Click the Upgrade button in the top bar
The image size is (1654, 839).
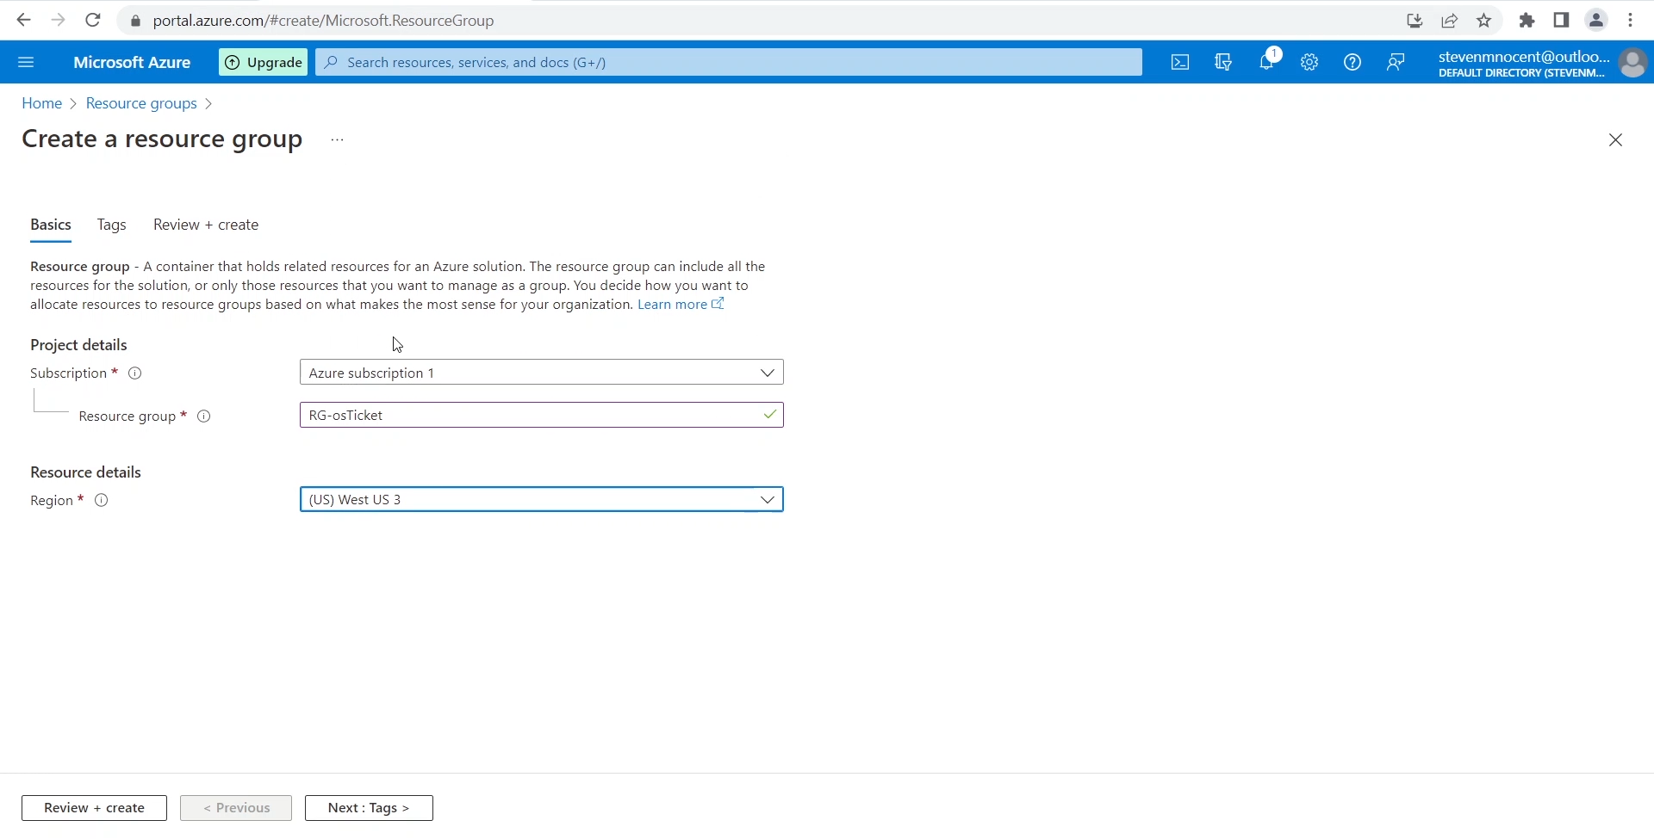(x=263, y=62)
